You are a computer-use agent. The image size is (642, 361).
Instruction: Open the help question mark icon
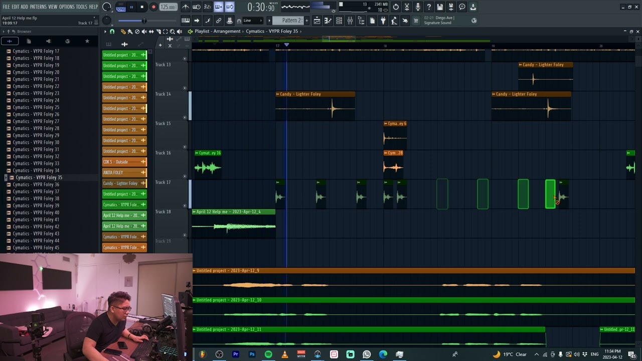pos(429,7)
